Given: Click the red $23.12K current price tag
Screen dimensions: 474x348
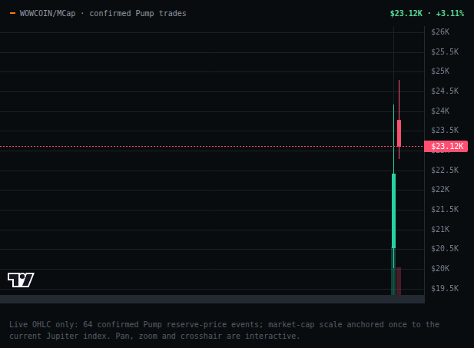Looking at the screenshot, I should coord(446,146).
